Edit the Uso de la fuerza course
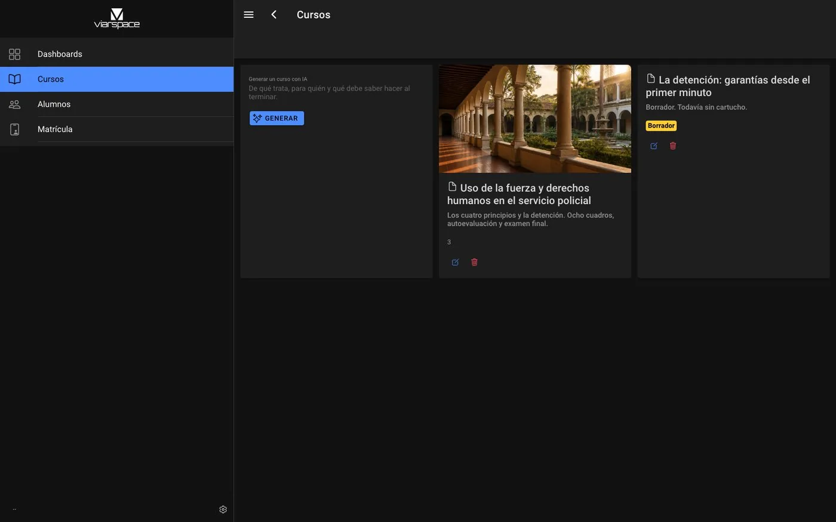The height and width of the screenshot is (522, 836). pos(456,262)
